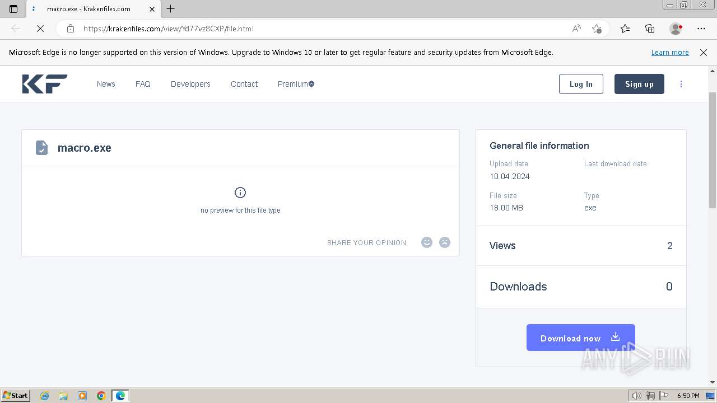Select the macro.exe - Krakenfiles.com tab
This screenshot has height=403, width=717.
click(93, 9)
